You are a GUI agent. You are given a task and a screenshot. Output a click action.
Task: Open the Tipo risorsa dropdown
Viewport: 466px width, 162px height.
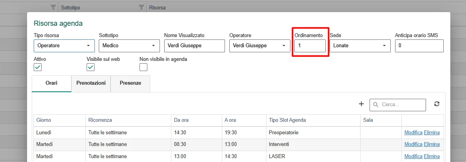[x=64, y=46]
